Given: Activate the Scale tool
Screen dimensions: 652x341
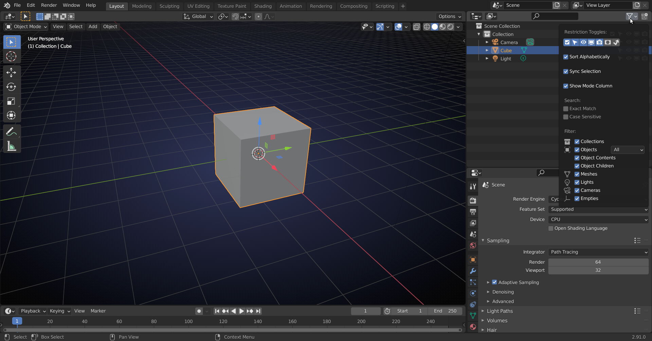Looking at the screenshot, I should [11, 101].
